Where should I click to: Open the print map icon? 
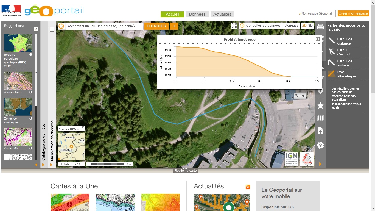pyautogui.click(x=320, y=27)
